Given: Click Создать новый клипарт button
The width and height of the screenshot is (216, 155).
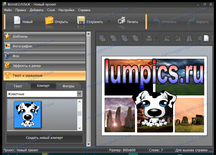Looking at the screenshot, I should 44,138.
